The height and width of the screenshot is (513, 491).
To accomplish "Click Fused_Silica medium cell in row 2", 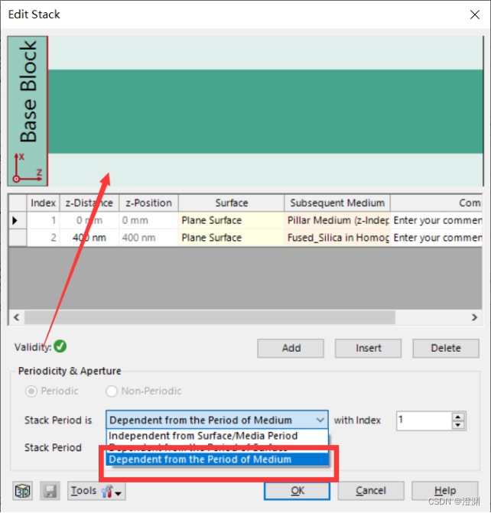I will [337, 238].
